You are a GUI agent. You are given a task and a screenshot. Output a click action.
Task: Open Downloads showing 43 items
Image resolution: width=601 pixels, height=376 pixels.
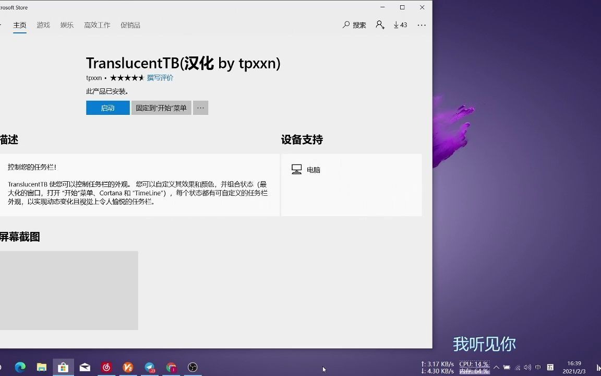point(400,25)
